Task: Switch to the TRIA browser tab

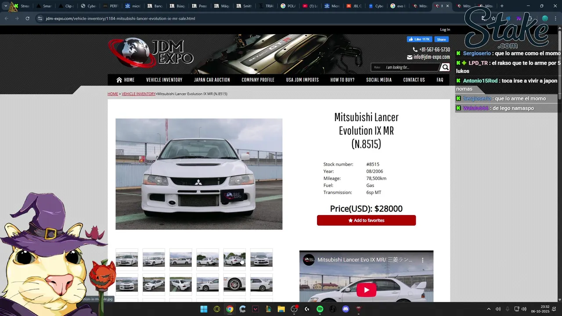Action: pos(266,6)
